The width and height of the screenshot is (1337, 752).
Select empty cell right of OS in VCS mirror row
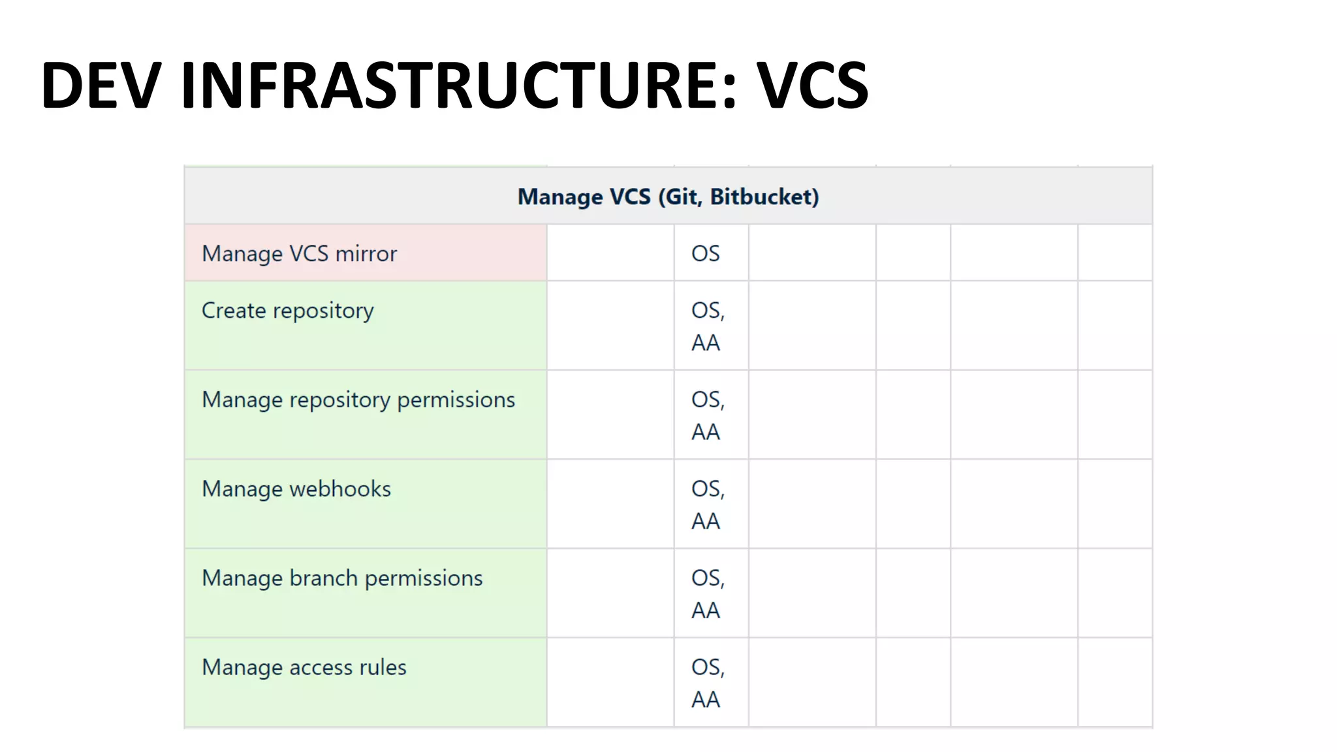[812, 253]
